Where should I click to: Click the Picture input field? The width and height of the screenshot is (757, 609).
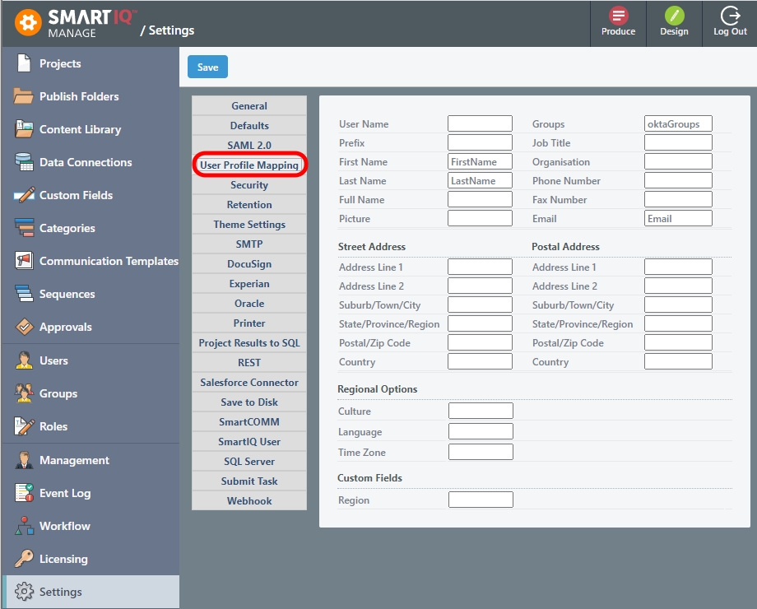tap(480, 218)
